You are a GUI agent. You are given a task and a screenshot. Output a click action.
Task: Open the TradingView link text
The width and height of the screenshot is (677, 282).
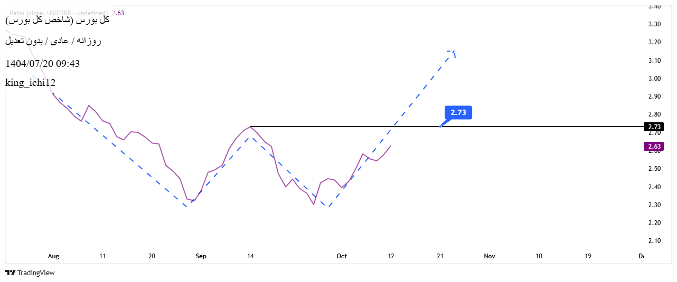(36, 273)
